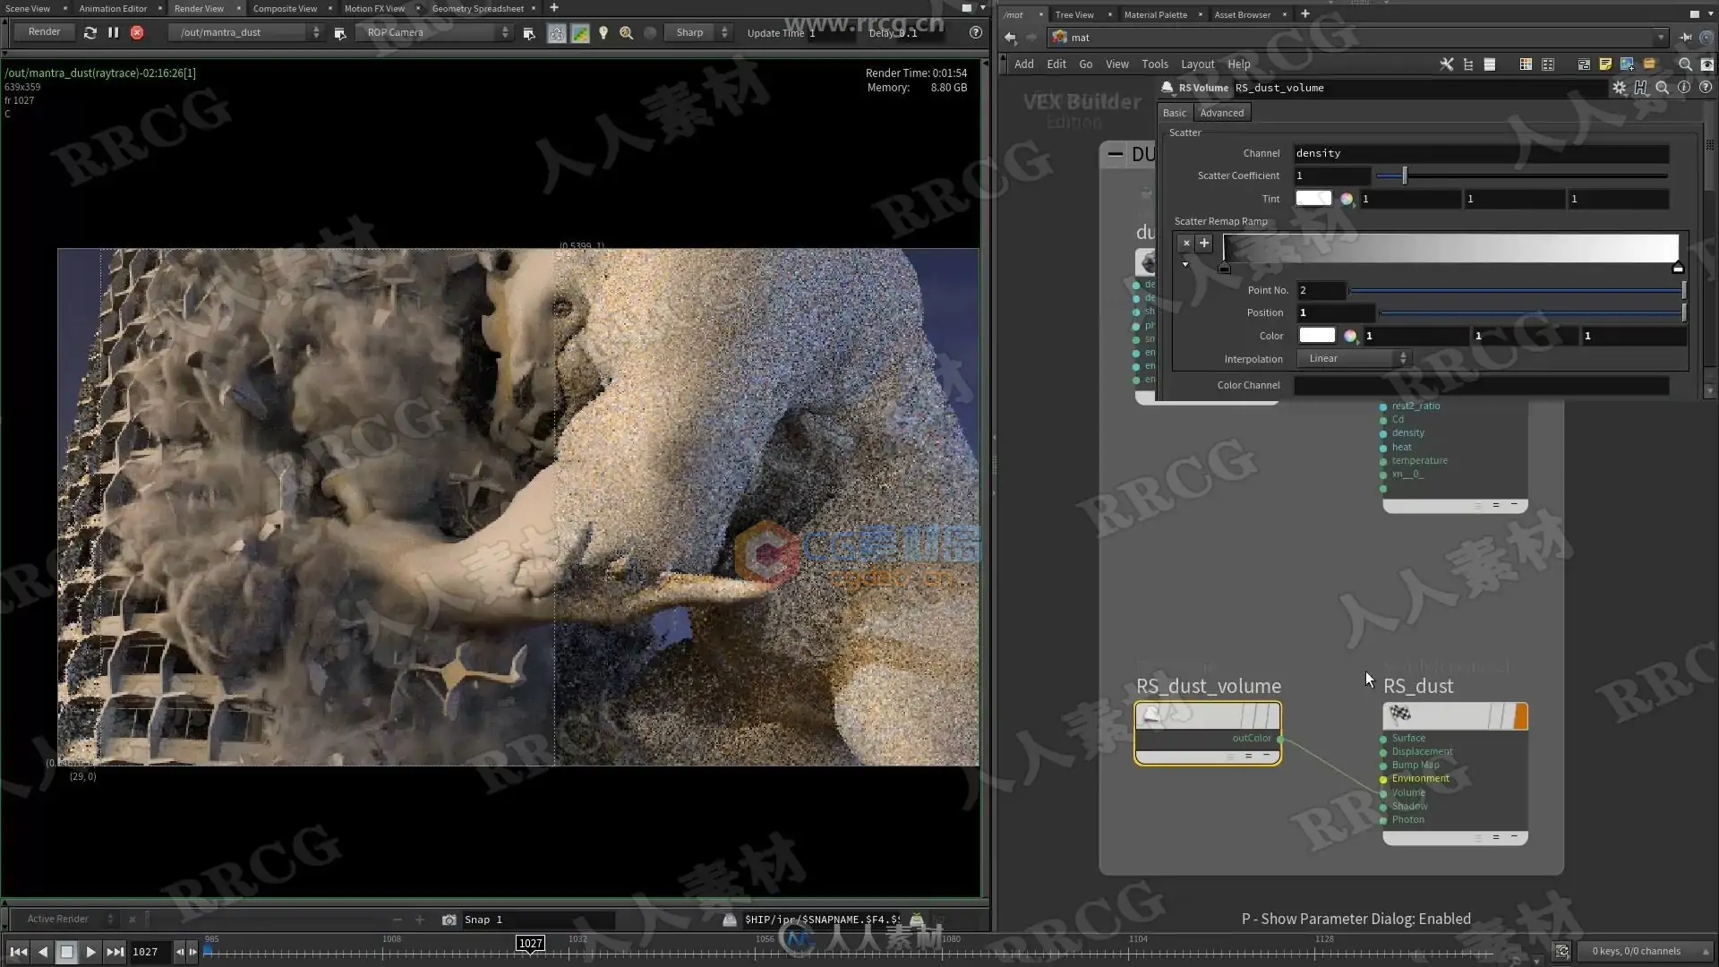Click the Geometry Spreadsheet tab icon
The height and width of the screenshot is (967, 1719).
tap(477, 8)
